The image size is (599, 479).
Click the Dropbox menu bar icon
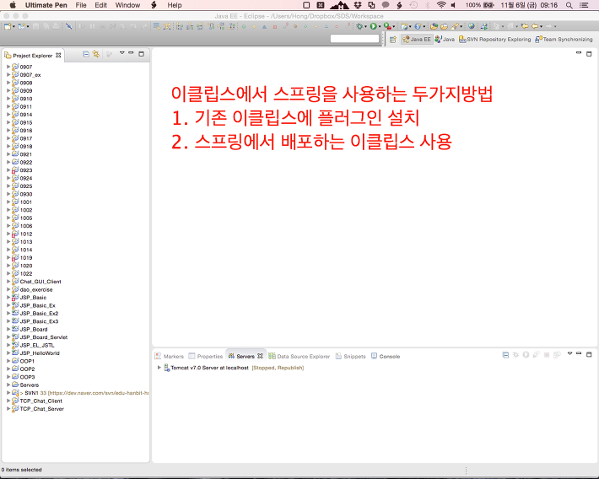click(x=358, y=5)
